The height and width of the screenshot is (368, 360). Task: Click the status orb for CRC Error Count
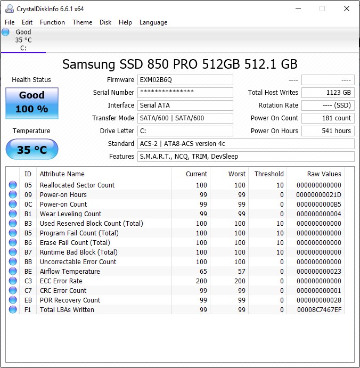(x=13, y=290)
